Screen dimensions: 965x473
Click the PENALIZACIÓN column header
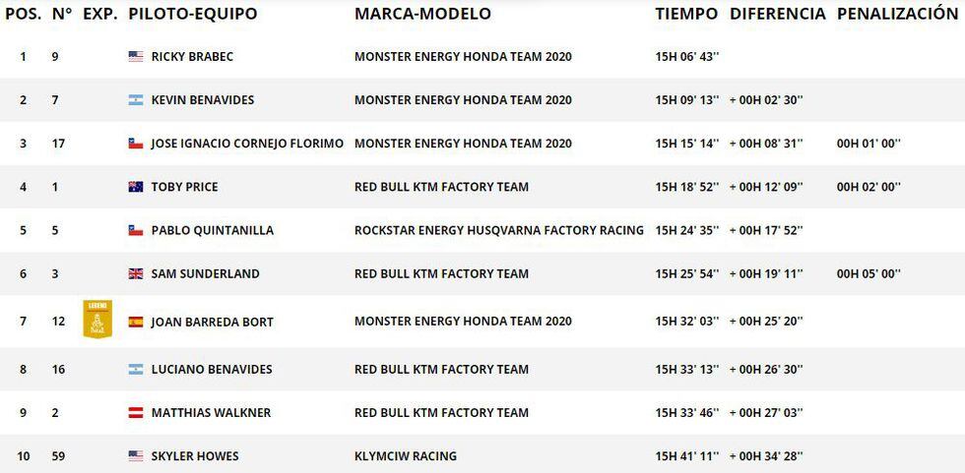tap(897, 15)
